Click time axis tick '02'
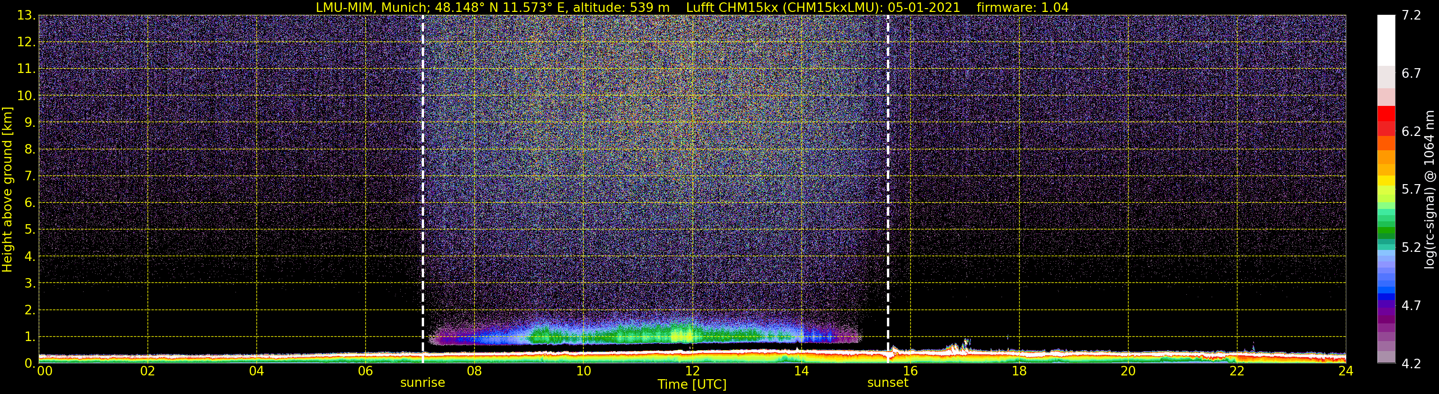This screenshot has width=1439, height=394. tap(148, 371)
